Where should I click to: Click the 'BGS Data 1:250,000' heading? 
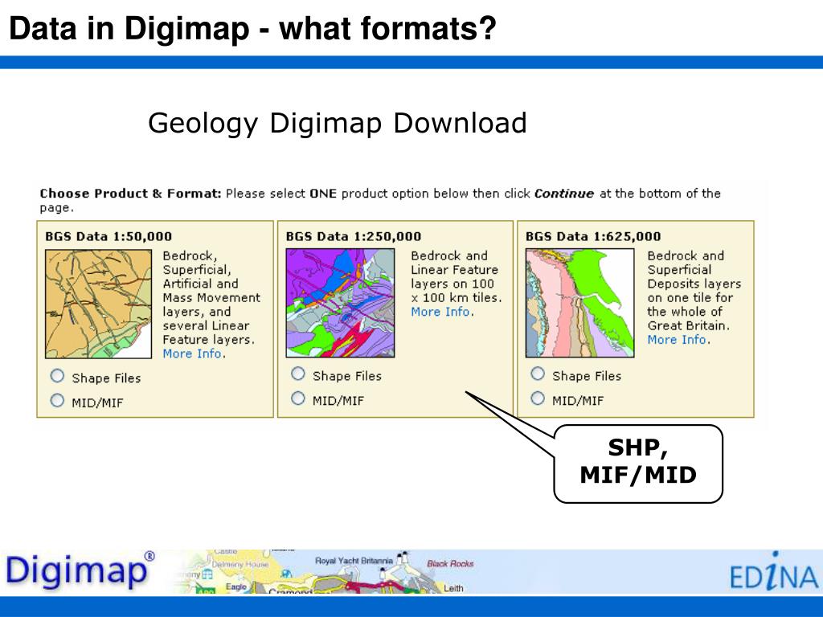(354, 237)
